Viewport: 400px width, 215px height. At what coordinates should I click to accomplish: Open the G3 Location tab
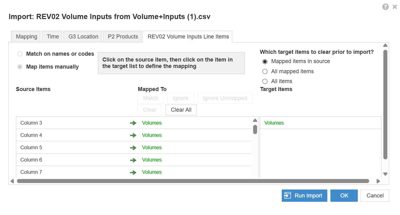[83, 37]
